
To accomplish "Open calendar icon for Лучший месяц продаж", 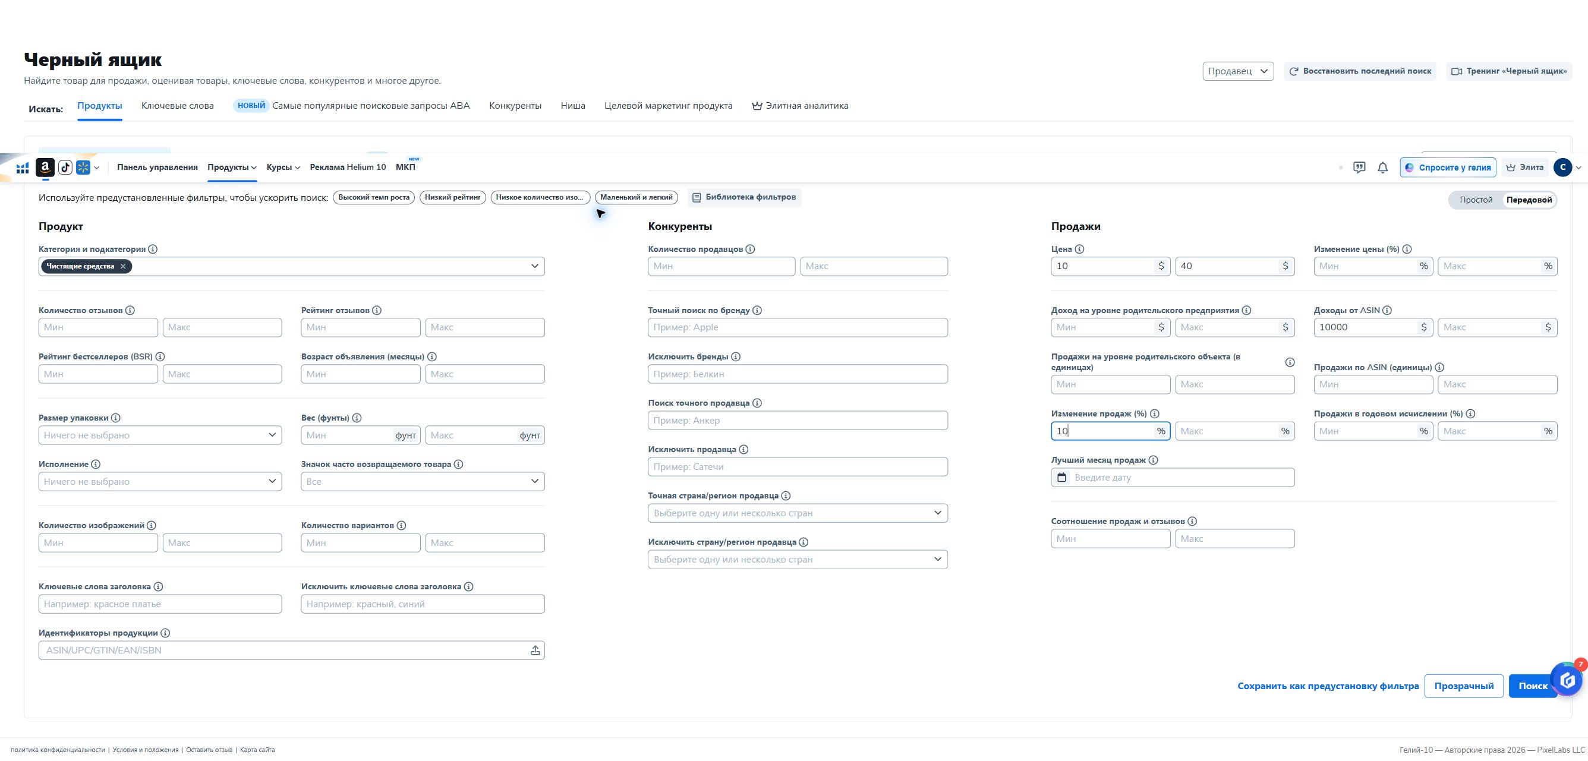I will 1061,478.
